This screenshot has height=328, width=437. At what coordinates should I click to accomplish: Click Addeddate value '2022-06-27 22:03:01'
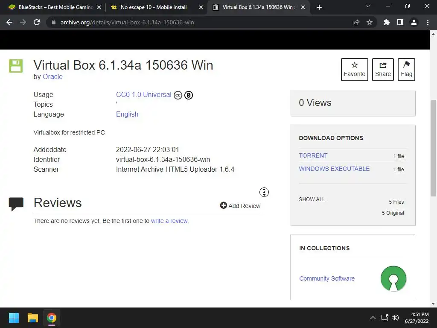147,150
